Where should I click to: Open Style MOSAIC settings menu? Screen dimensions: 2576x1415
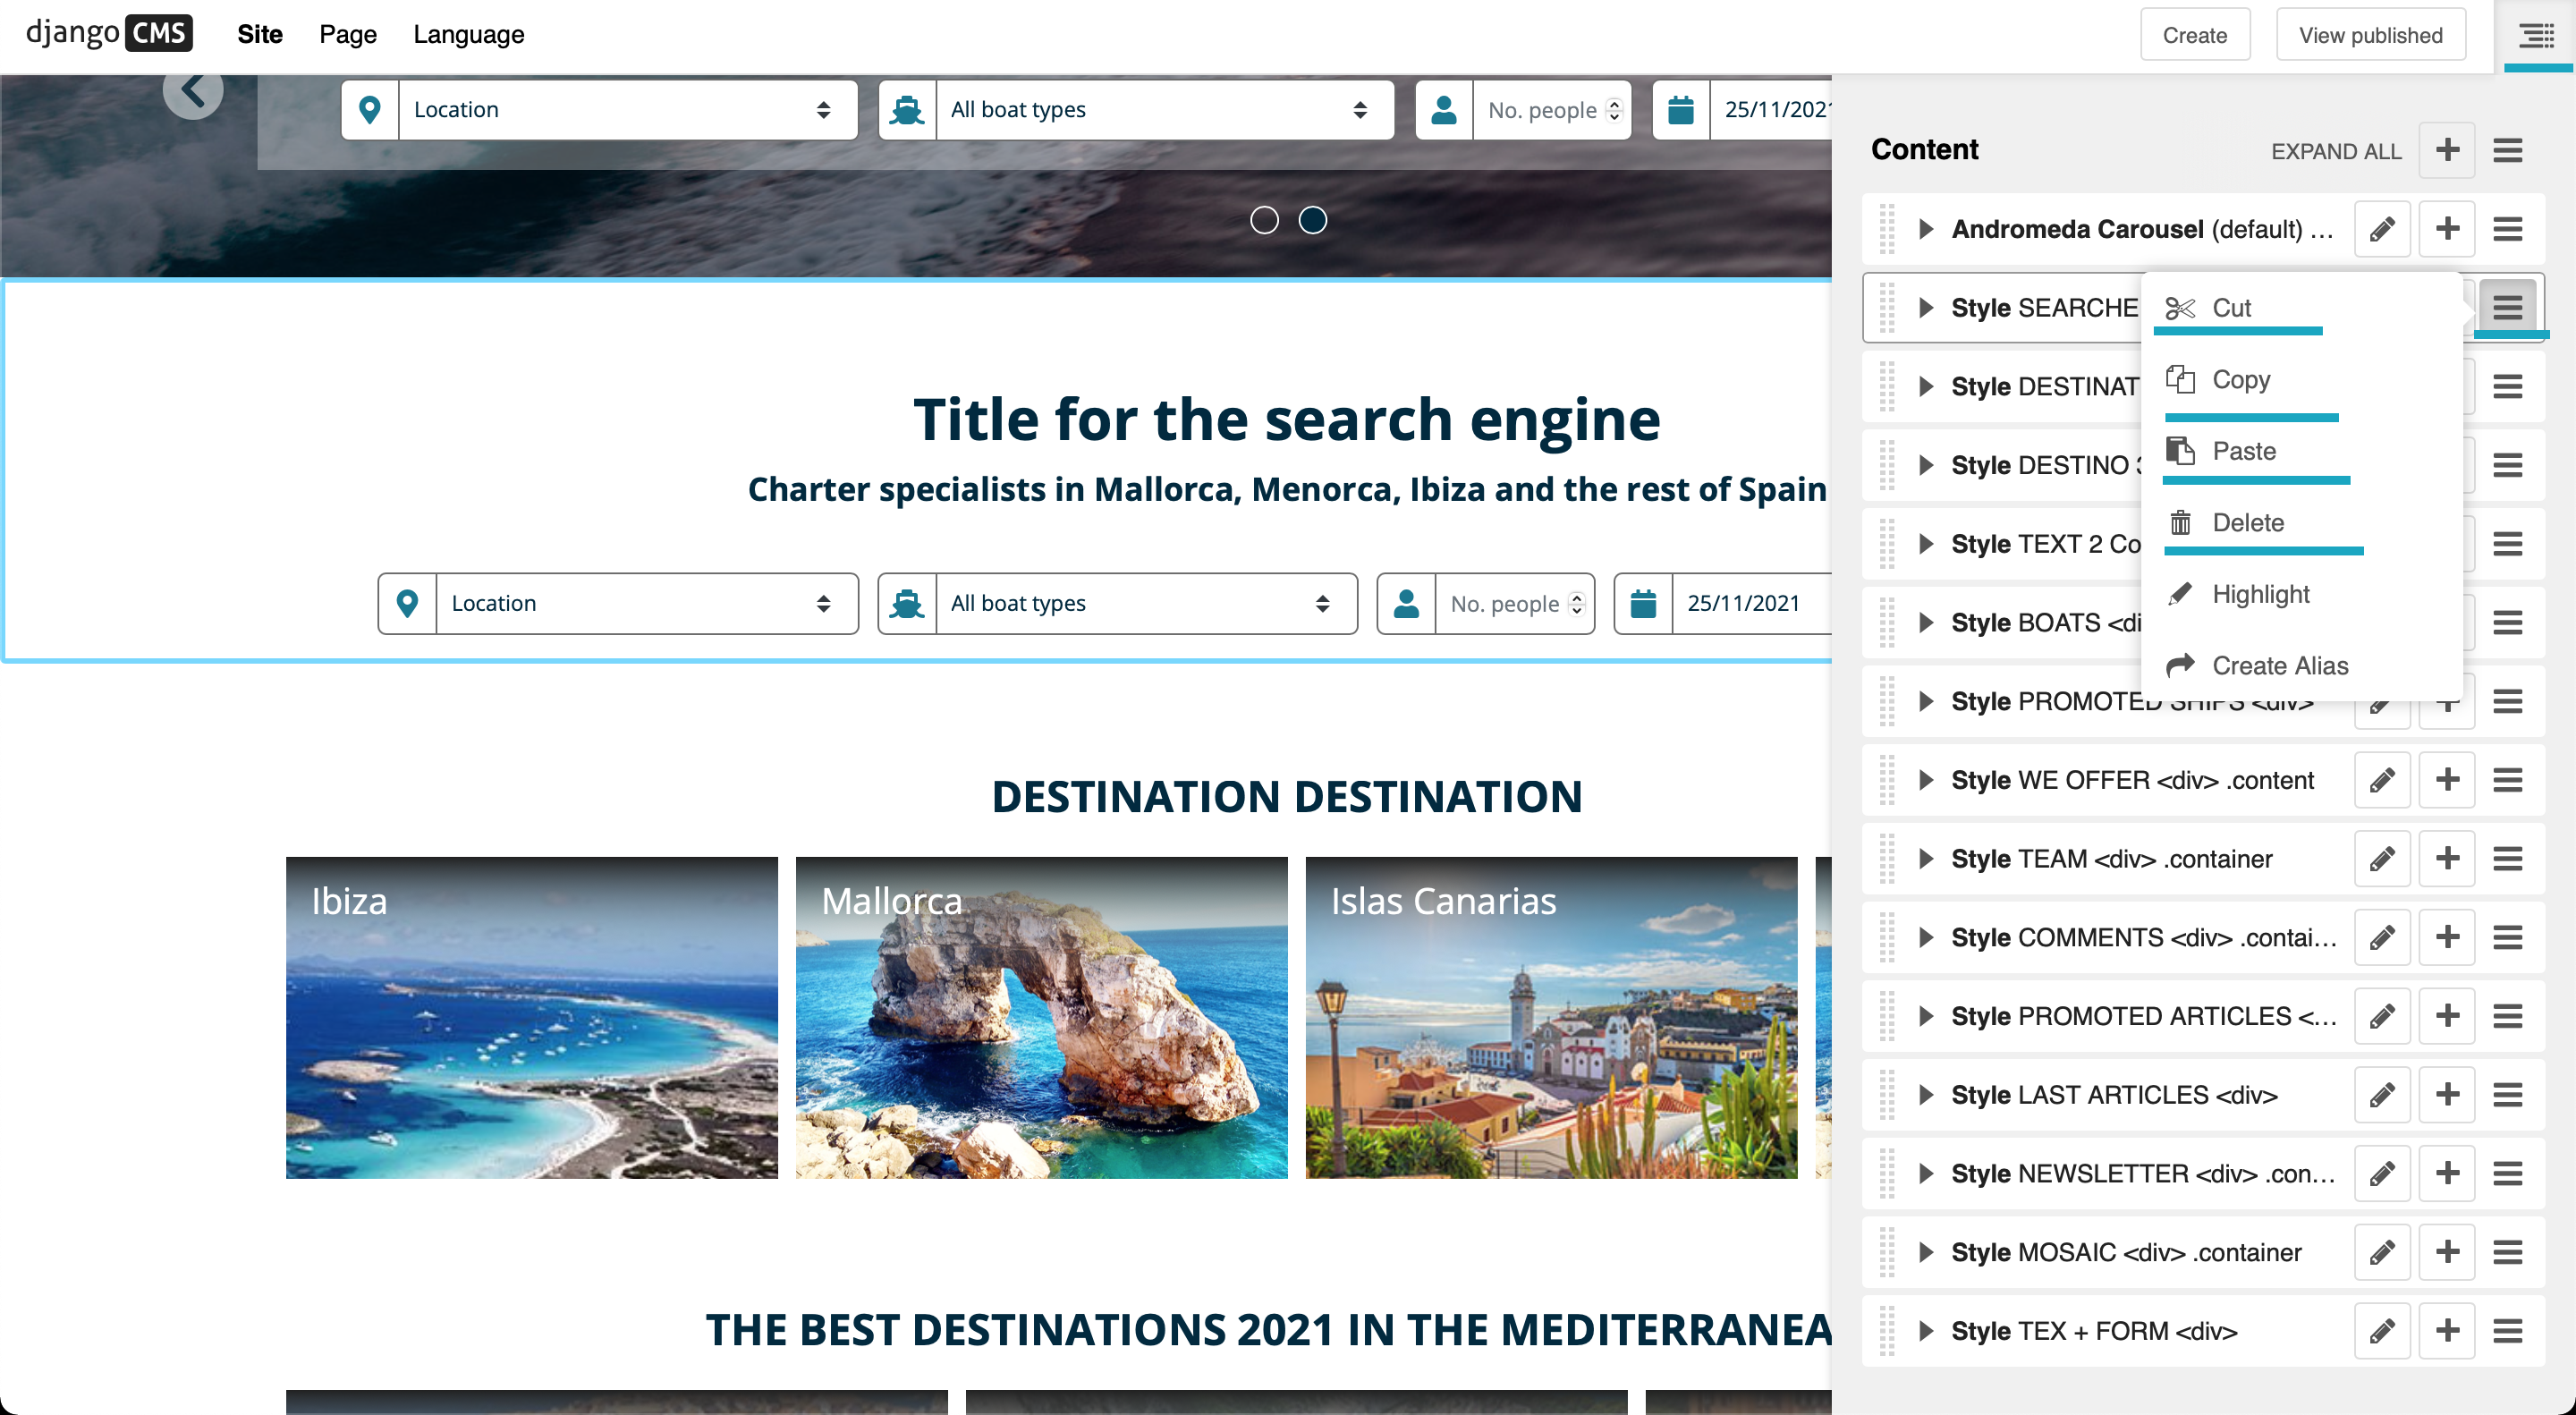tap(2507, 1252)
